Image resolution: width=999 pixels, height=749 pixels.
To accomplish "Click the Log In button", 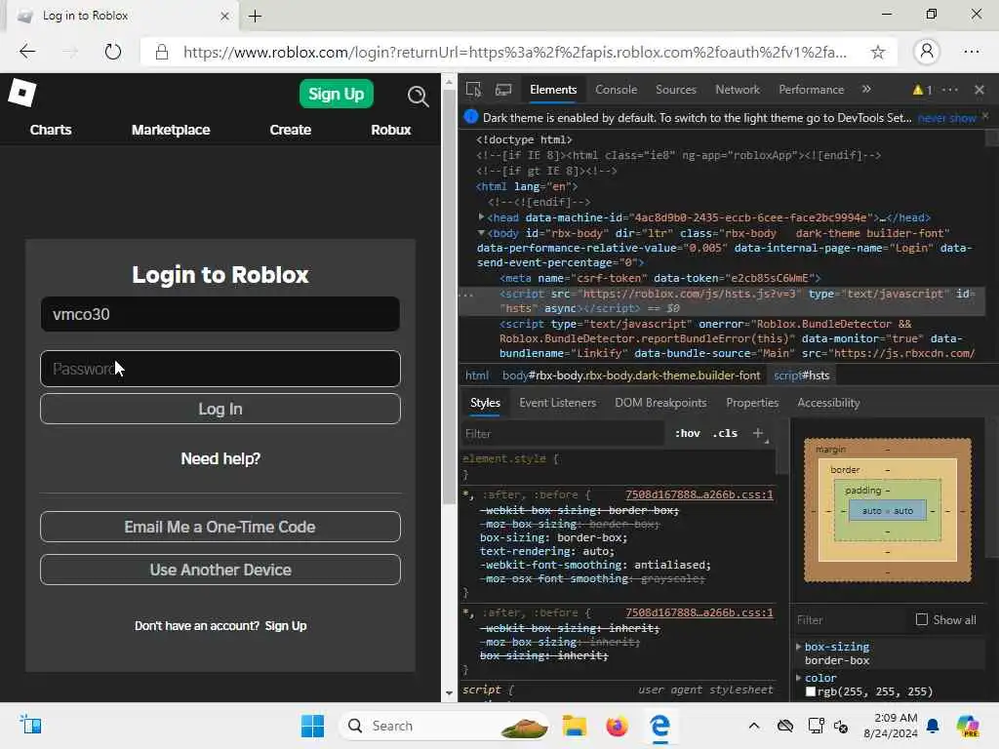I will [x=220, y=409].
